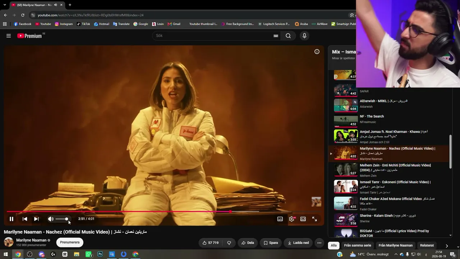Submit search with the magnifier button
The image size is (460, 259).
tap(288, 36)
